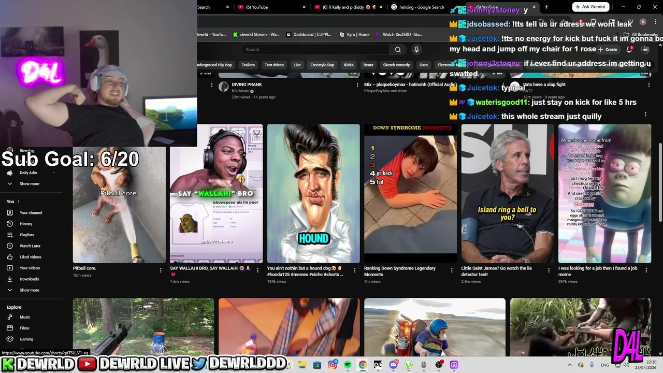The height and width of the screenshot is (373, 663).
Task: Open OBS Studio from the taskbar
Action: [x=439, y=365]
